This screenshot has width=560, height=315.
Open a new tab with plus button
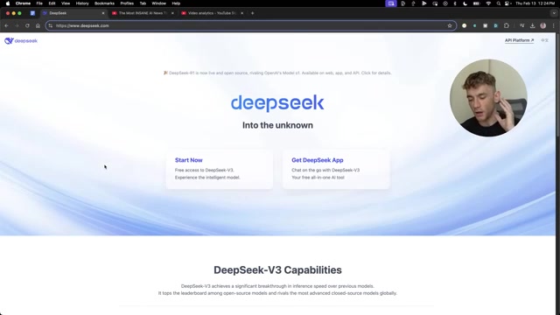(253, 13)
